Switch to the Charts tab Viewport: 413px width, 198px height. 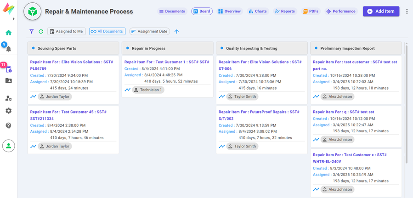point(258,11)
